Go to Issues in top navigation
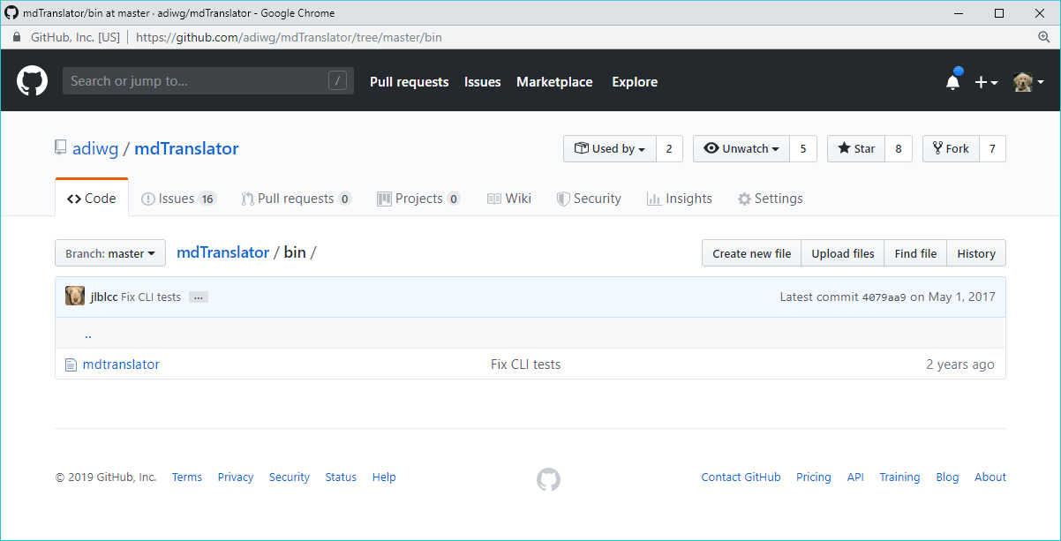Viewport: 1061px width, 541px height. (x=483, y=82)
